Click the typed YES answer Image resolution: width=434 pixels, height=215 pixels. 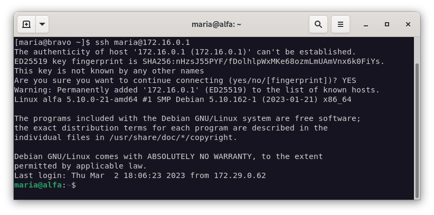(349, 80)
